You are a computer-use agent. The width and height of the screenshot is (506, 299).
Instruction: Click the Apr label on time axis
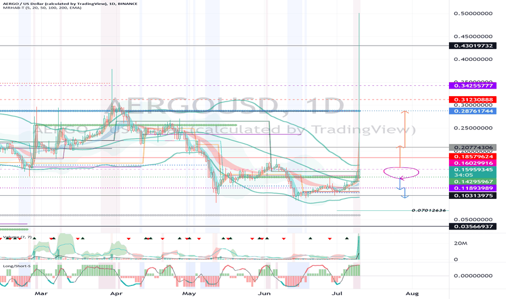click(x=116, y=294)
